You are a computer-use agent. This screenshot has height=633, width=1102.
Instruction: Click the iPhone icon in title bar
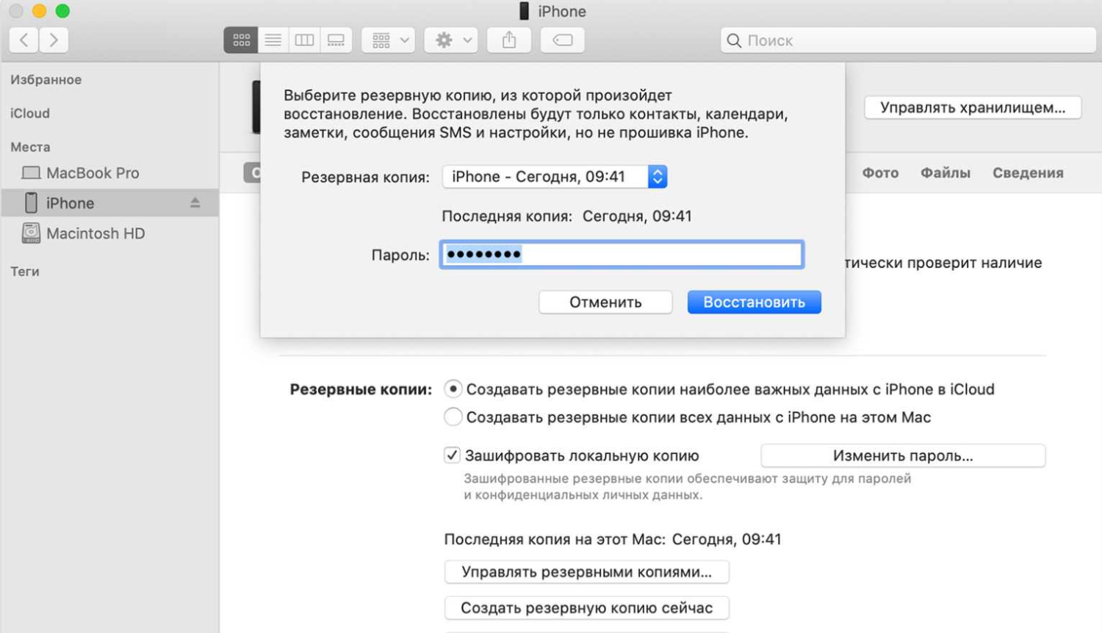524,11
